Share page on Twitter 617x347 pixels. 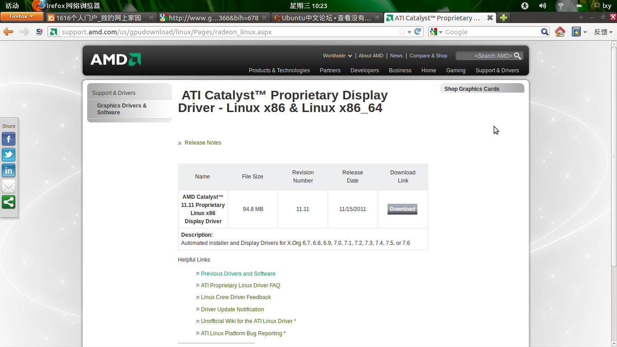(x=9, y=155)
